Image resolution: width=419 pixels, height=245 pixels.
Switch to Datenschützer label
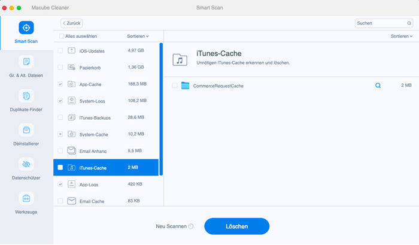click(26, 178)
